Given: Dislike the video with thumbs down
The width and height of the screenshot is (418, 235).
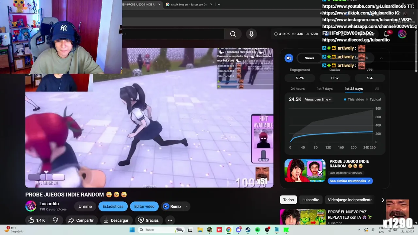Looking at the screenshot, I should (56, 220).
